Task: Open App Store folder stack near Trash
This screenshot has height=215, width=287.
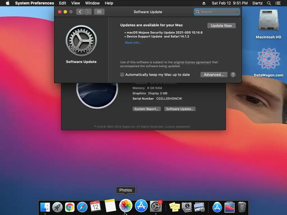Action: (217, 207)
